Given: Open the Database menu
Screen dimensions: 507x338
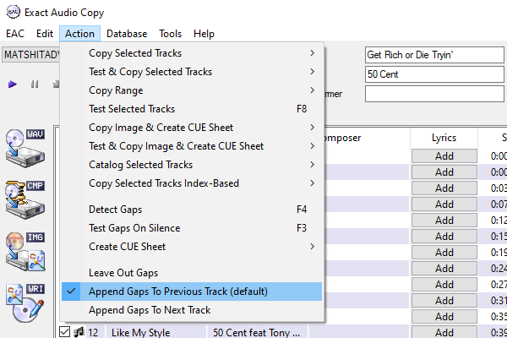Looking at the screenshot, I should click(127, 34).
